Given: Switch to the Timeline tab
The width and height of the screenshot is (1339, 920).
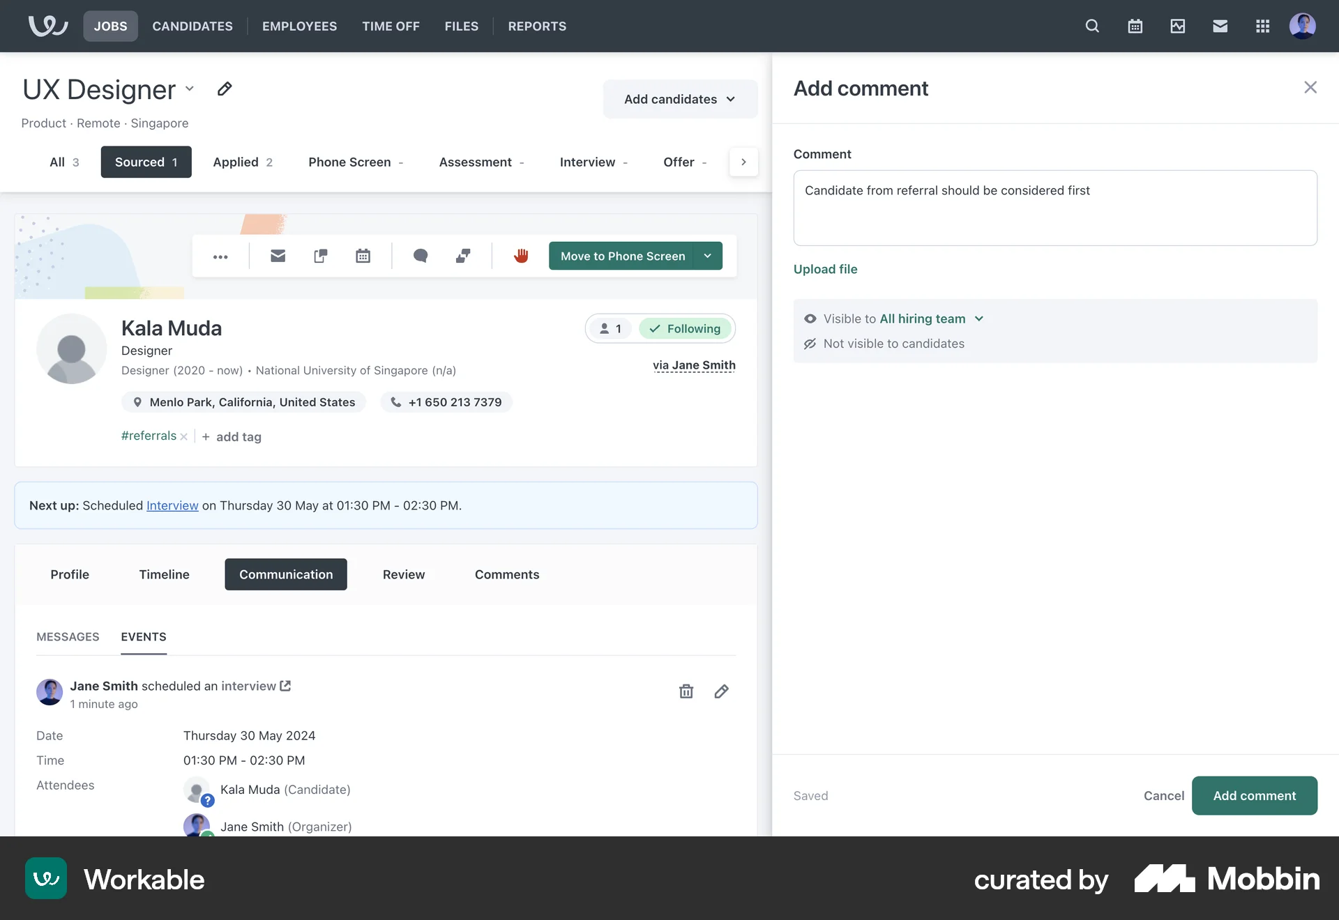Looking at the screenshot, I should pyautogui.click(x=164, y=574).
